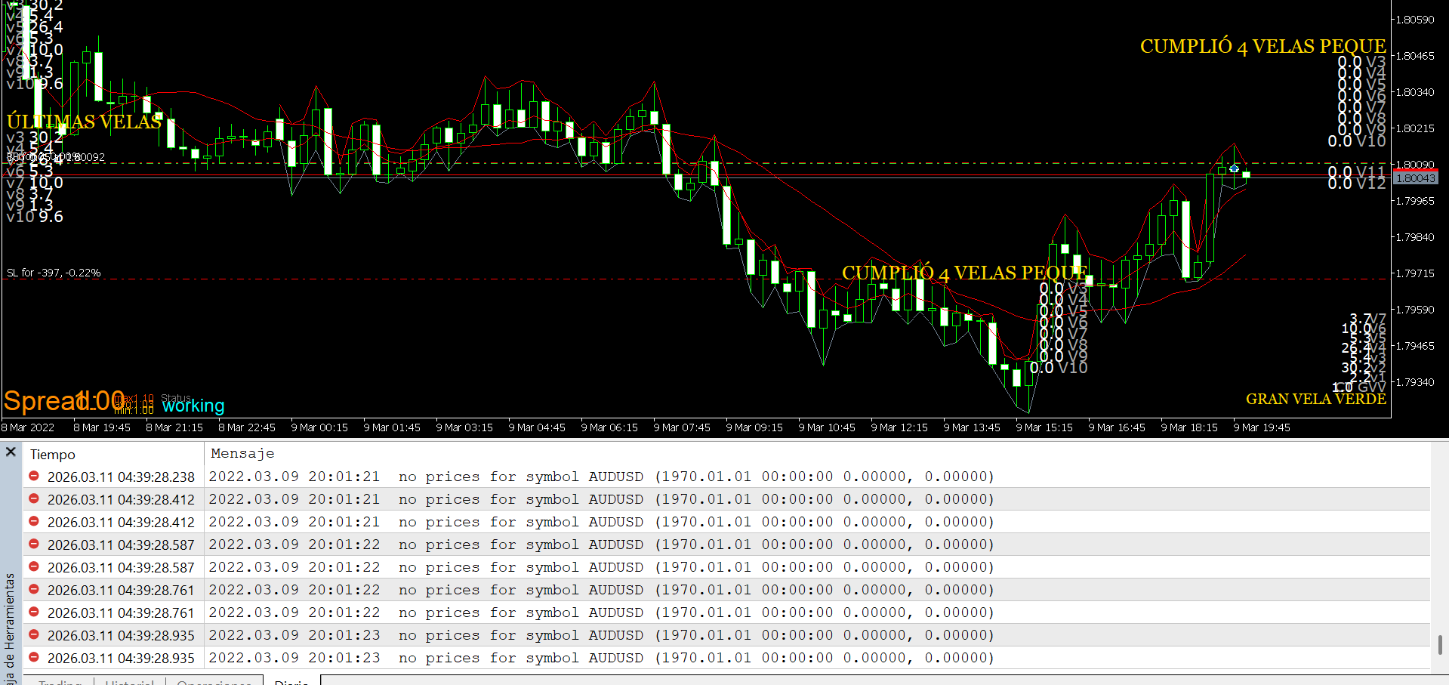Image resolution: width=1449 pixels, height=685 pixels.
Task: Click price axis value 1.80590
Action: tap(1415, 20)
